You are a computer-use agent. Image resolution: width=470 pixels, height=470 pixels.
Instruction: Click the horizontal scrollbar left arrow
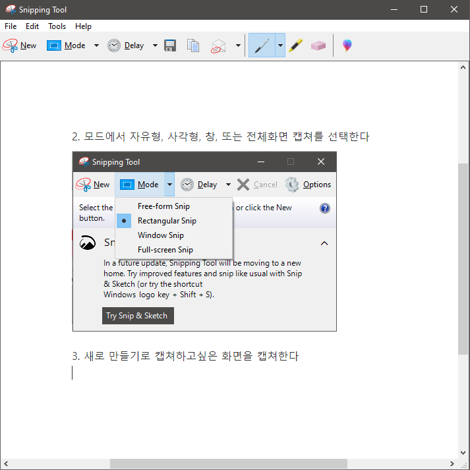(6, 464)
